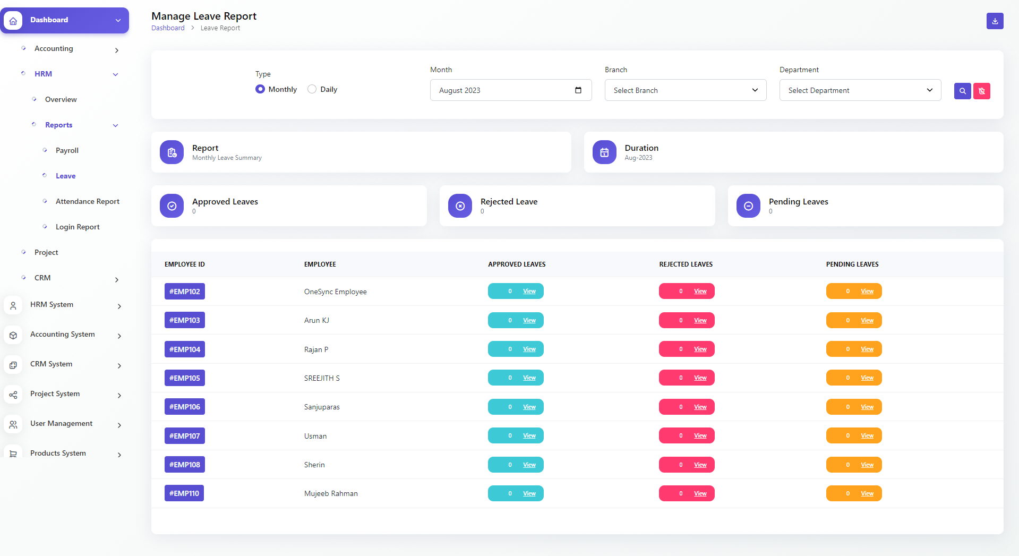Image resolution: width=1019 pixels, height=556 pixels.
Task: Open the Products System cart icon
Action: [13, 453]
